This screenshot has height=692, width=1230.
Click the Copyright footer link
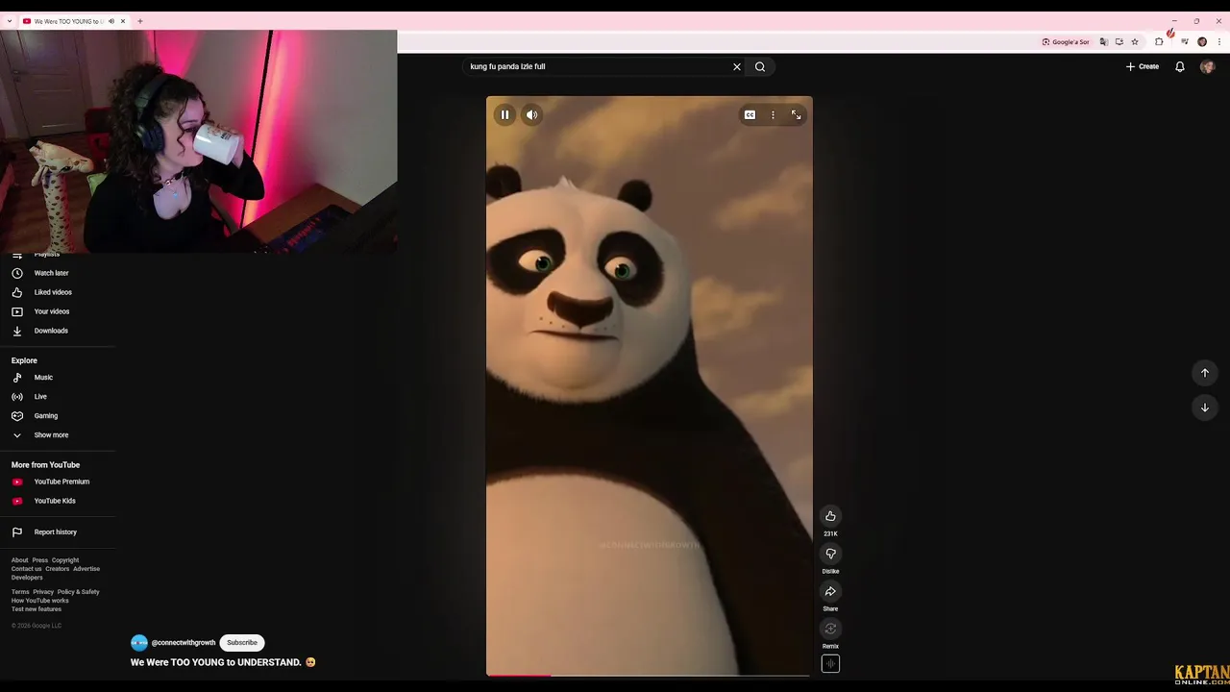(65, 560)
